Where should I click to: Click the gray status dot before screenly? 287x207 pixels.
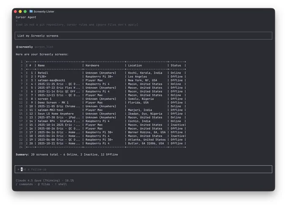tap(17, 47)
